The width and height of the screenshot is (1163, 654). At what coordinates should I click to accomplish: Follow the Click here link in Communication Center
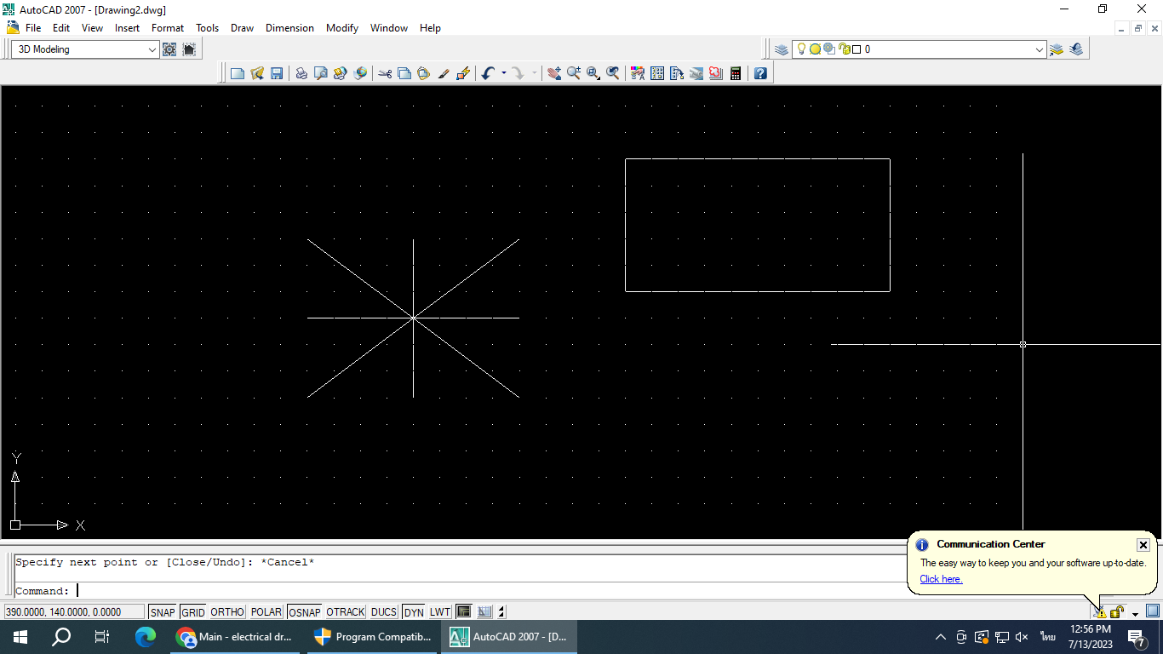point(941,579)
